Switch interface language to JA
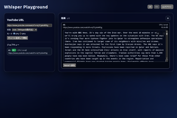177x118 pixels. coord(150,7)
